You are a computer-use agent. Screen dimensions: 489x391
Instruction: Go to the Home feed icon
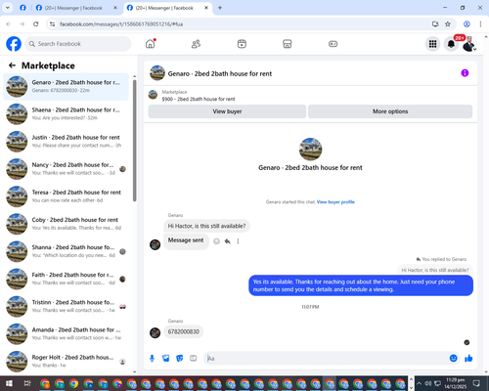coord(151,44)
